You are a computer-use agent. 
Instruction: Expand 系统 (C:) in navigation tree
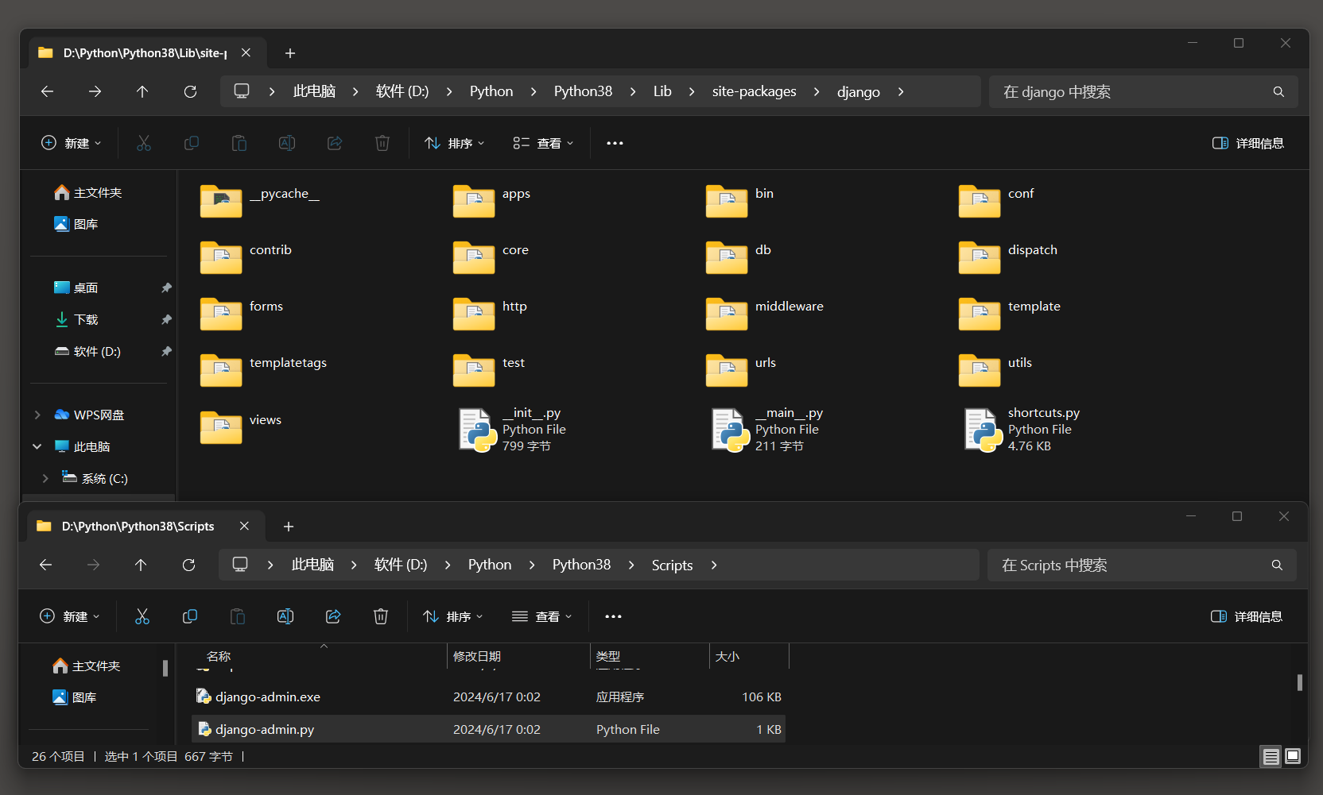click(45, 478)
